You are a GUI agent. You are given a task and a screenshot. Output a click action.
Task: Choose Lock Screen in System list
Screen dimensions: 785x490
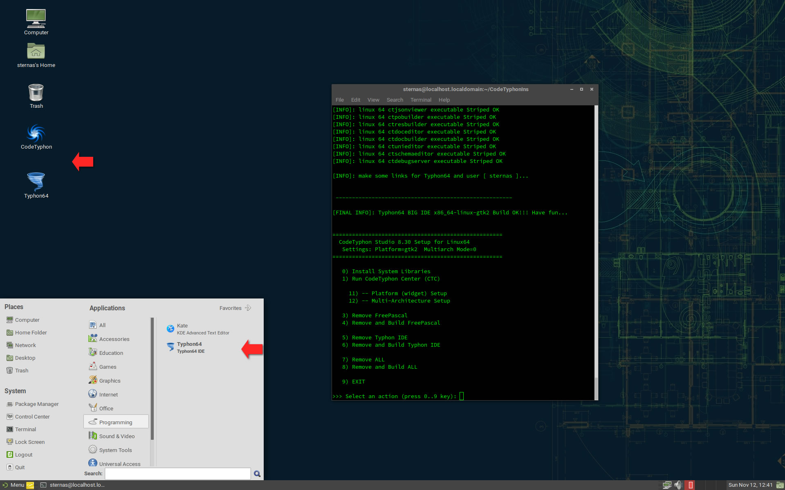pos(26,442)
